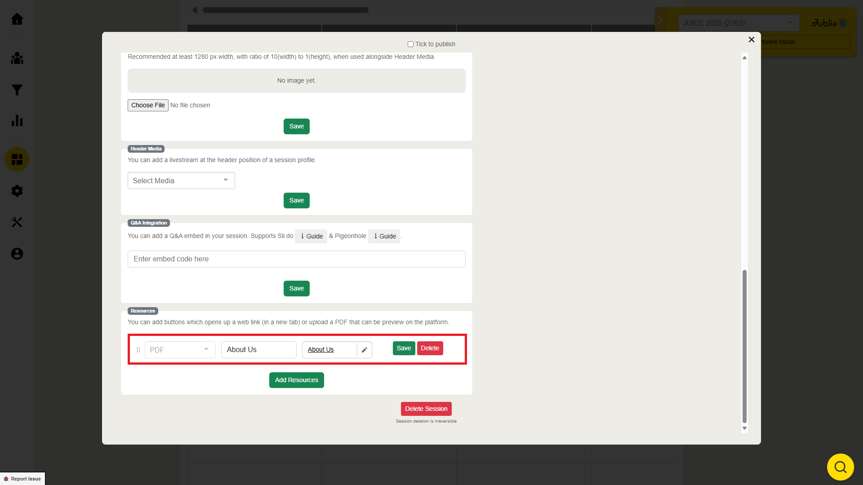Click the Pigeonhole Guide button
The image size is (863, 485).
[384, 236]
